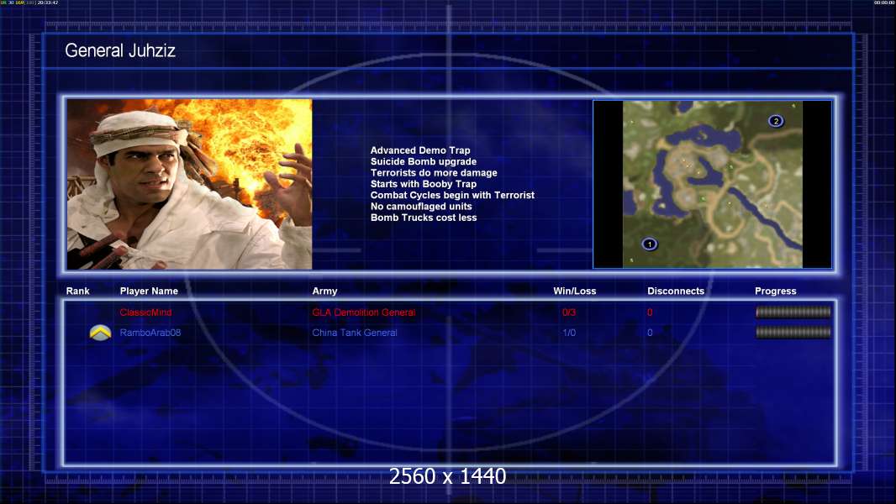Image resolution: width=896 pixels, height=504 pixels.
Task: Click China Tank General army text
Action: 355,333
